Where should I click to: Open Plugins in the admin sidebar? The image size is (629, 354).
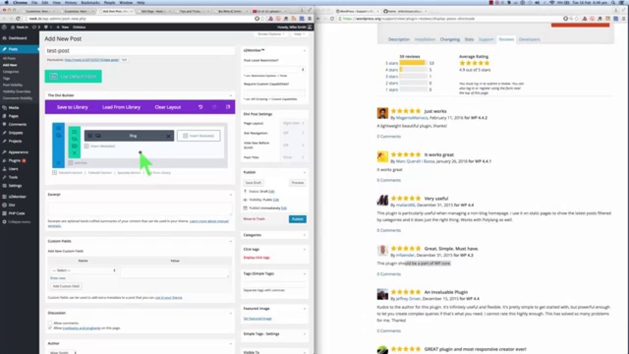15,160
